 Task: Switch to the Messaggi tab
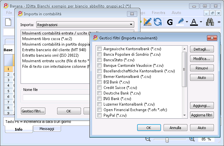47,129
